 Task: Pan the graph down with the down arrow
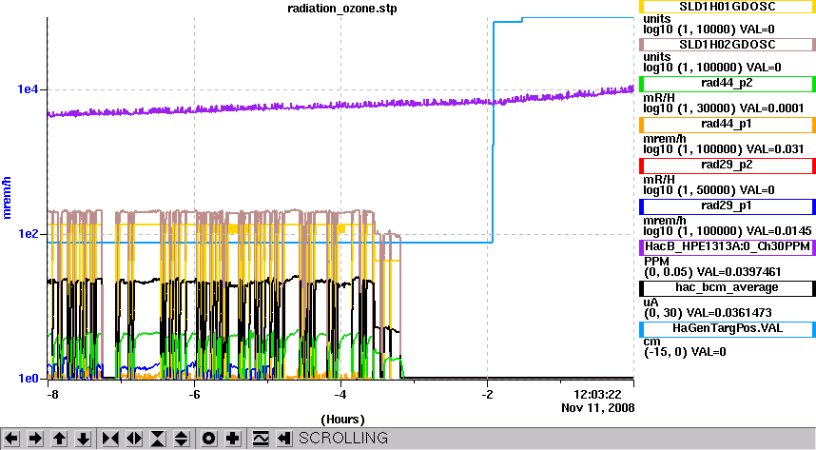pyautogui.click(x=84, y=439)
